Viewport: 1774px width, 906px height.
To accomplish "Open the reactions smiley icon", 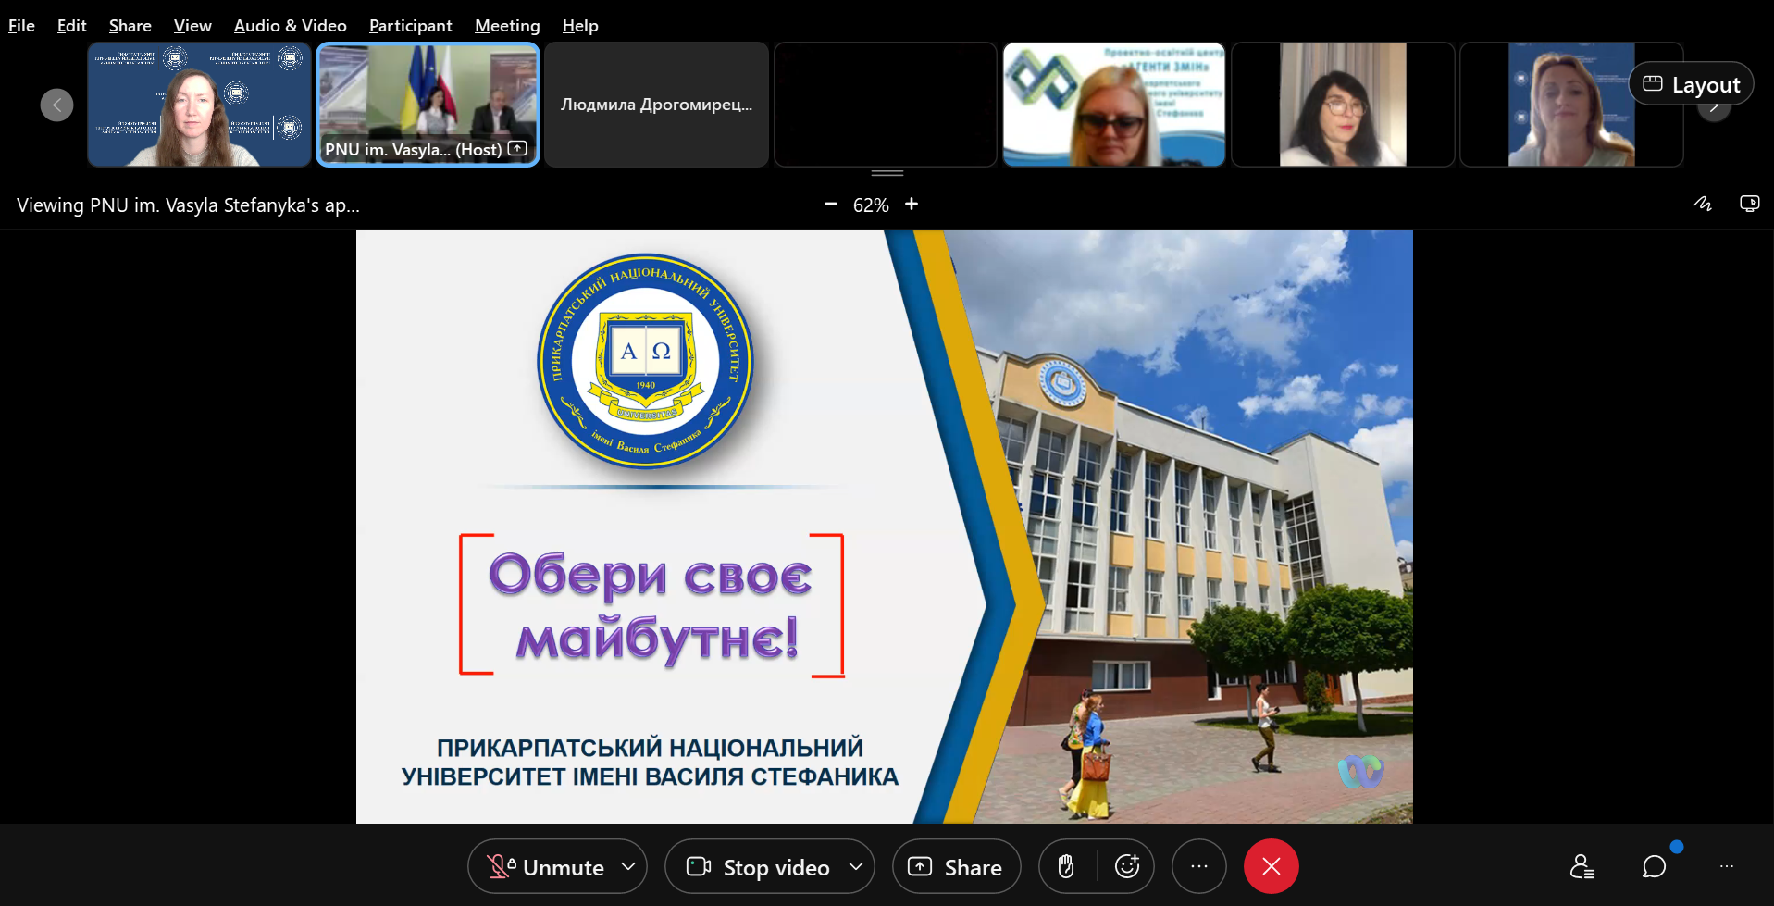I will tap(1126, 867).
